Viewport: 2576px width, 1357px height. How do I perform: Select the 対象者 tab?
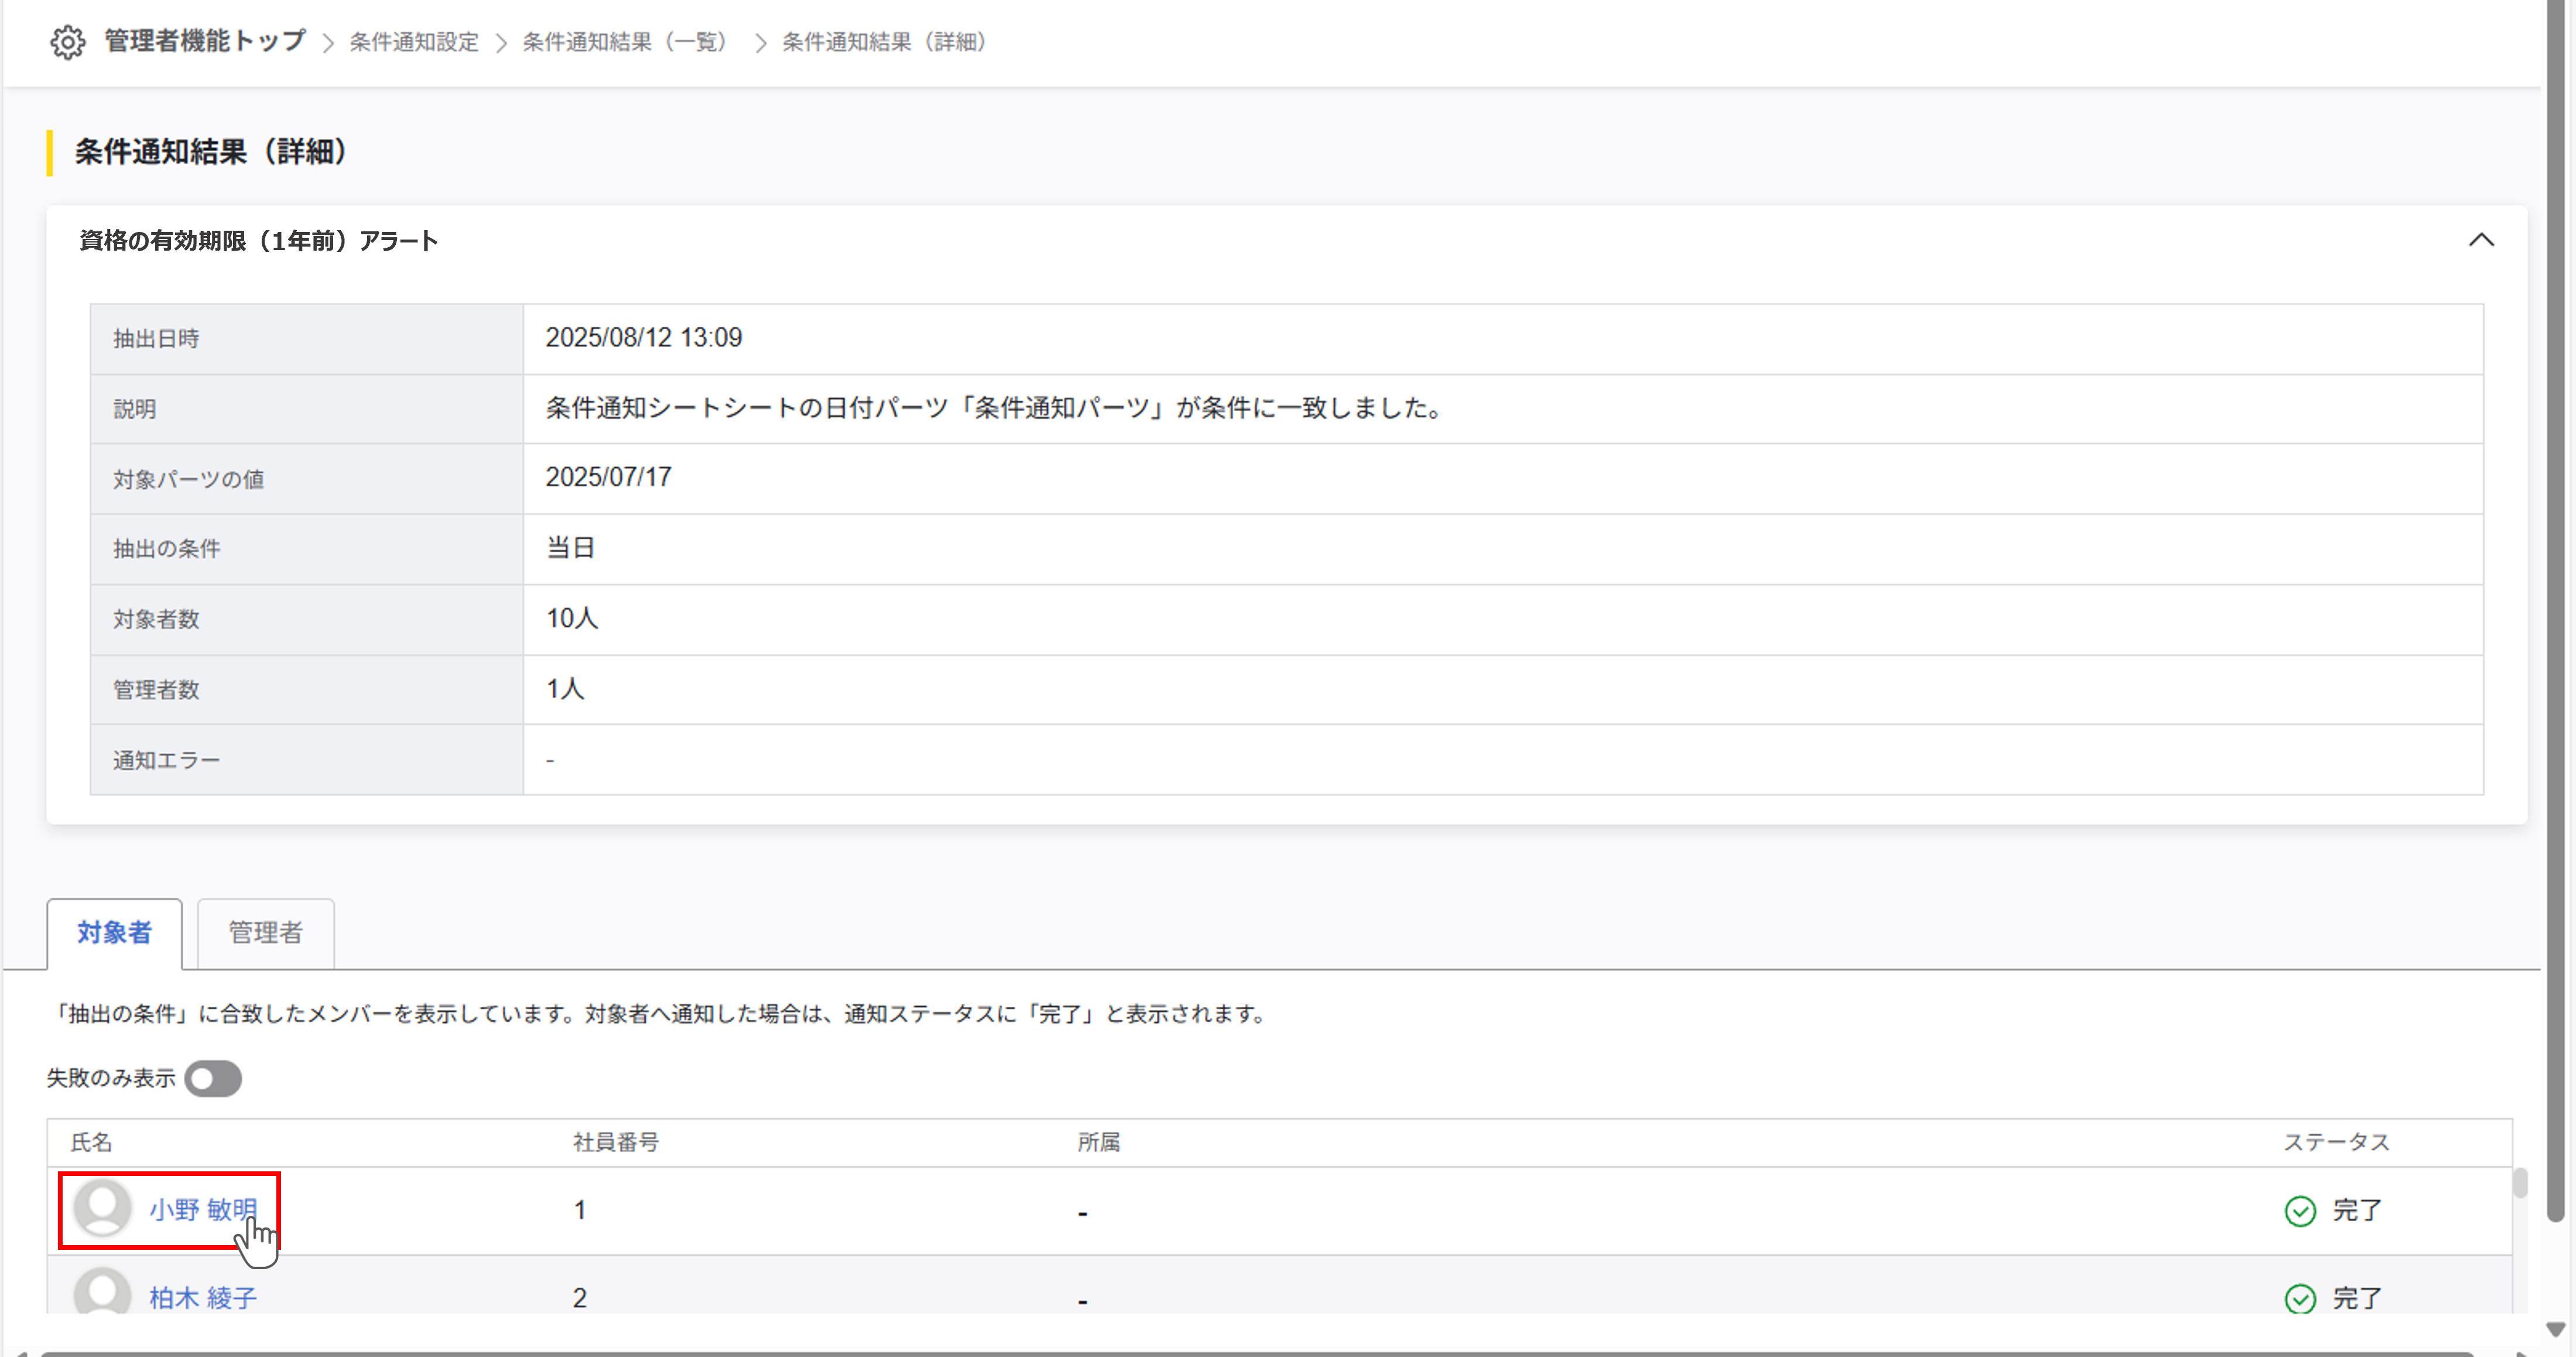tap(114, 933)
